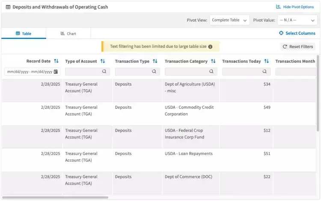321x201 pixels.
Task: Click Hide Pivot Options link
Action: pyautogui.click(x=295, y=7)
